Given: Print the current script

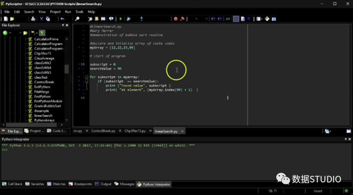Looking at the screenshot, I should [33, 19].
